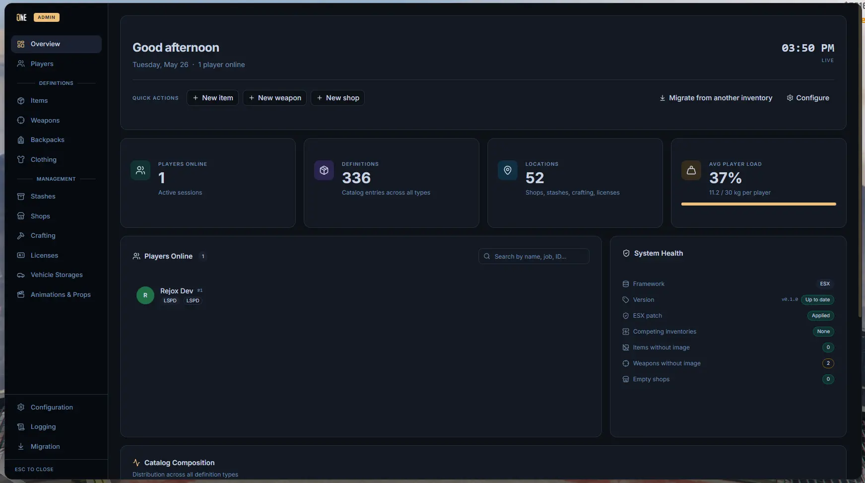
Task: Click the Stashes box icon in sidebar
Action: tap(21, 197)
